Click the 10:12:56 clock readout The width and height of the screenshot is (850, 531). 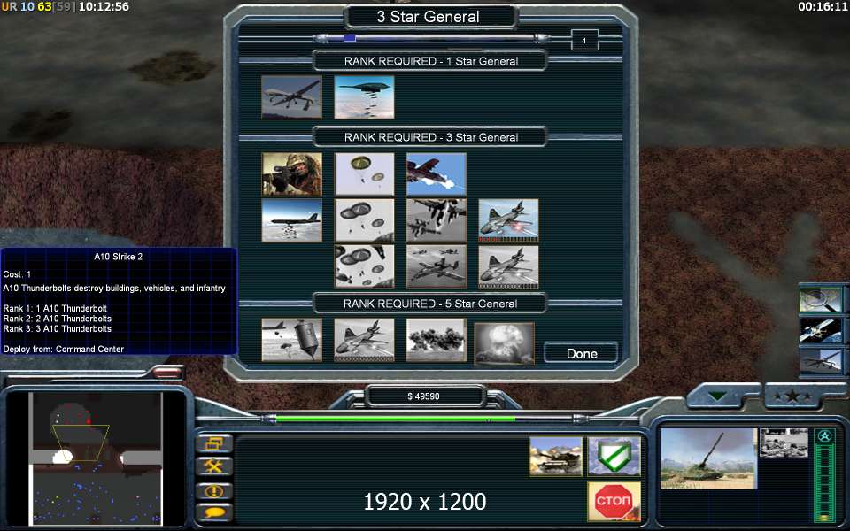pos(104,7)
